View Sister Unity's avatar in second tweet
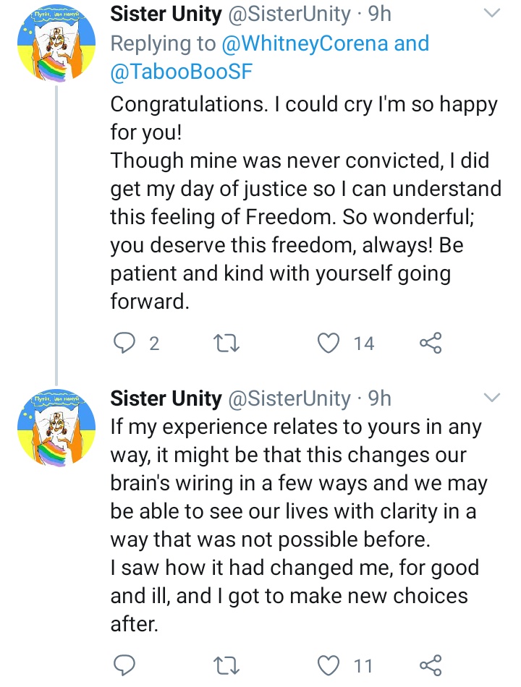Viewport: 521px width, 687px height. pos(57,429)
